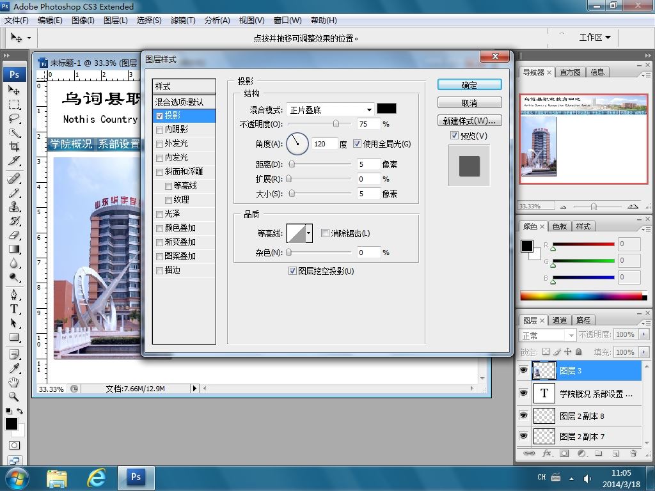
Task: Switch to the 直方图 histogram tab
Action: coord(570,72)
